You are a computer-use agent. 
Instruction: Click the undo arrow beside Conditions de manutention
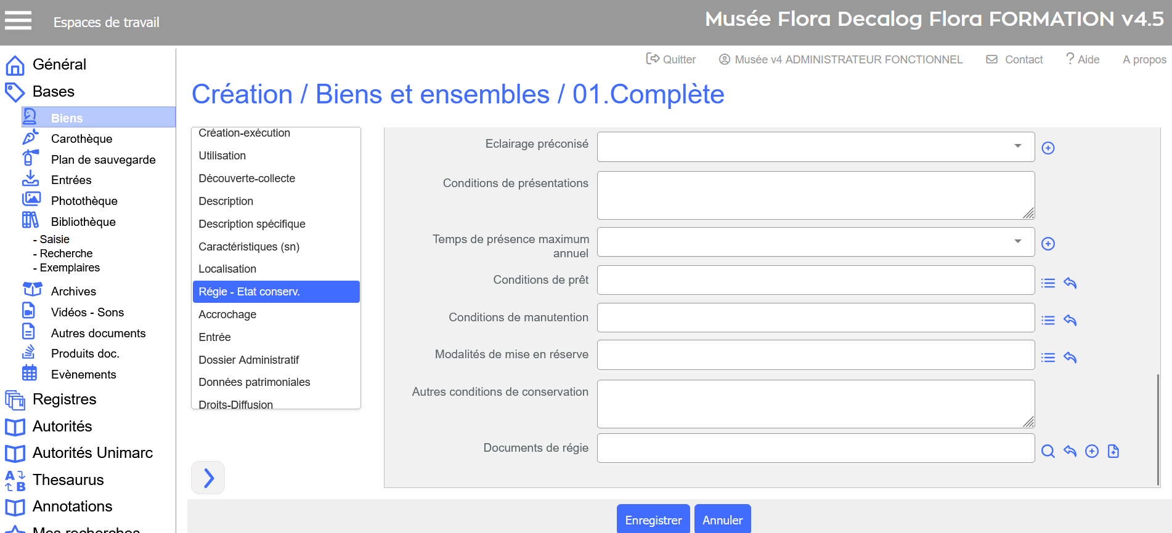(x=1070, y=320)
